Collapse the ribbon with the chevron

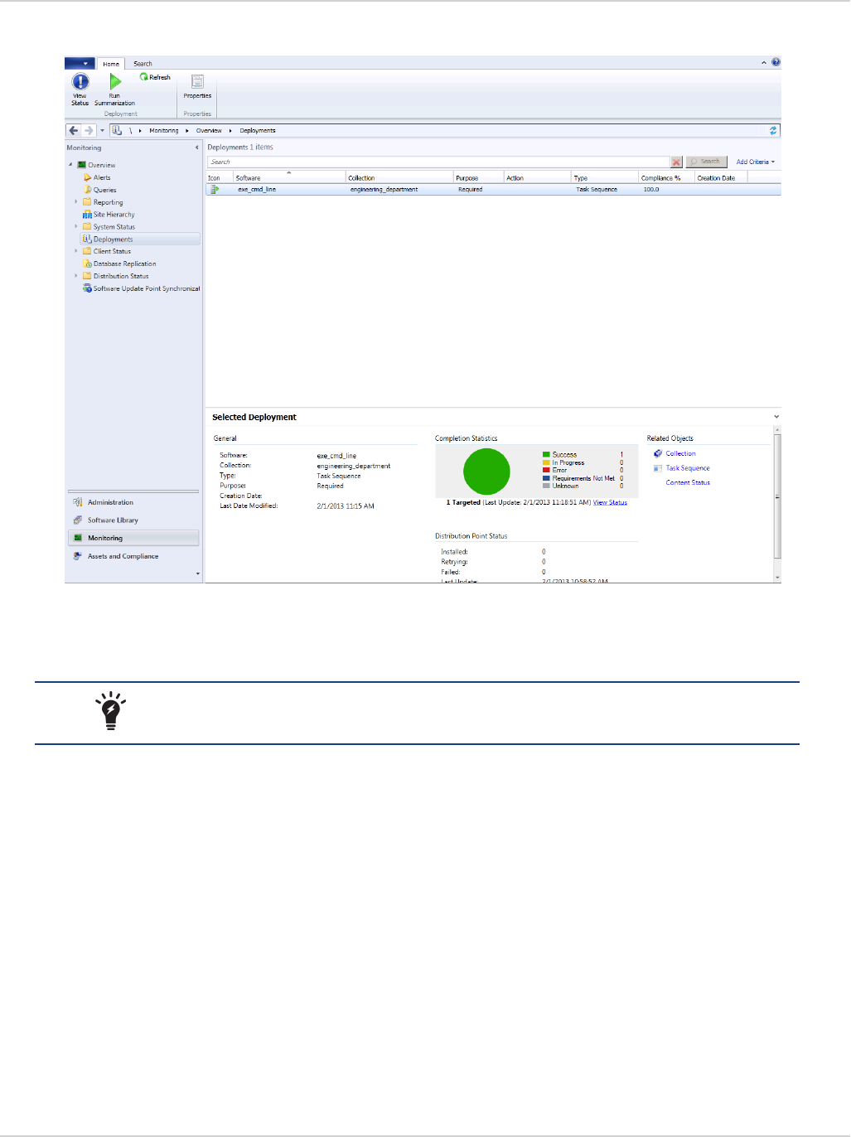point(764,63)
